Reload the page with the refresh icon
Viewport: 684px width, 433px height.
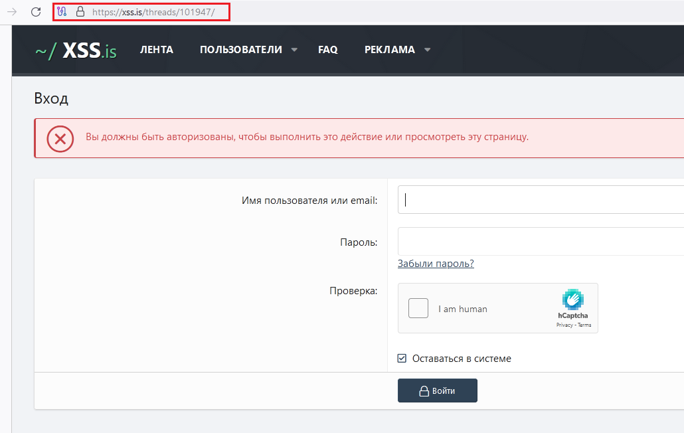pyautogui.click(x=36, y=12)
